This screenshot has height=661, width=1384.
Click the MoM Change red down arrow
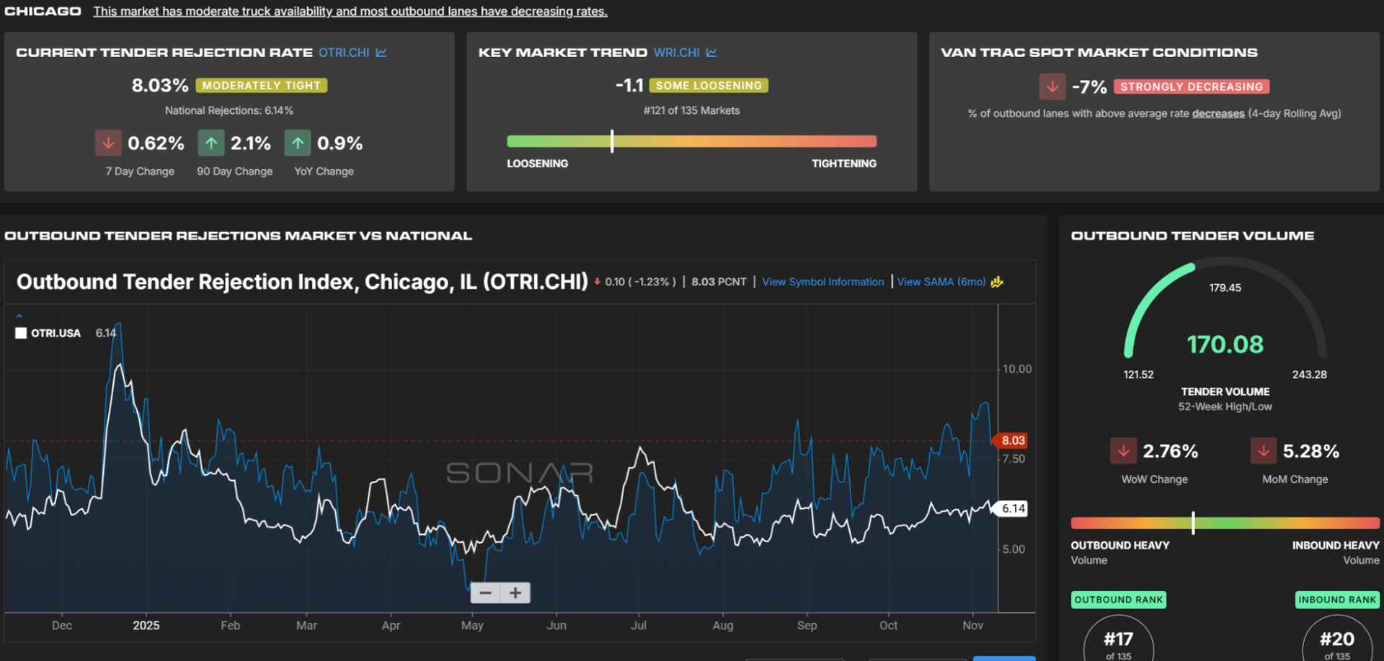tap(1263, 451)
